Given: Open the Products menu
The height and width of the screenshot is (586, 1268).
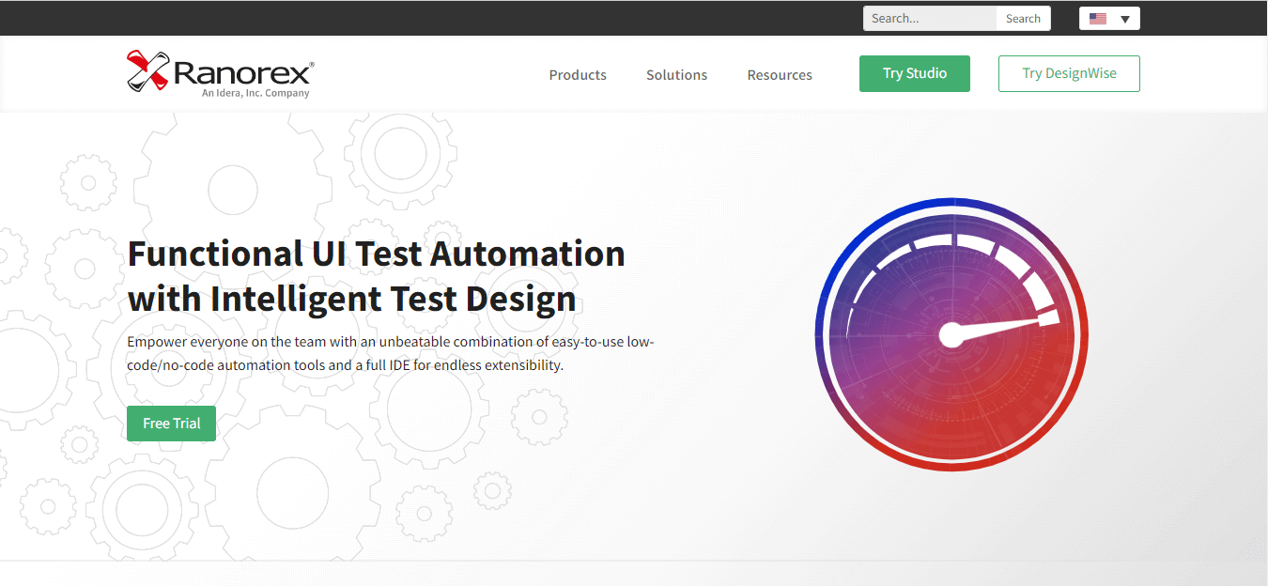Looking at the screenshot, I should click(x=578, y=75).
